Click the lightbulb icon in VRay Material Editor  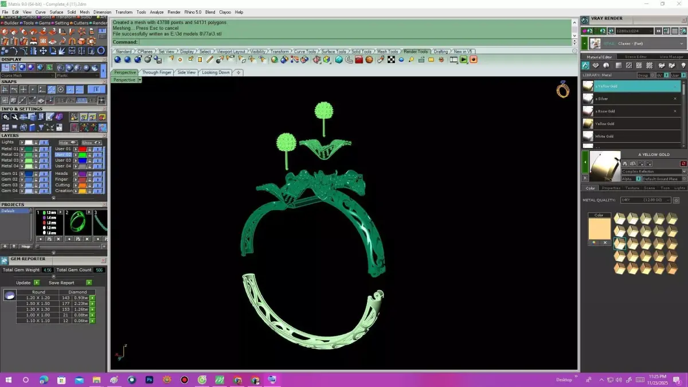(x=683, y=65)
